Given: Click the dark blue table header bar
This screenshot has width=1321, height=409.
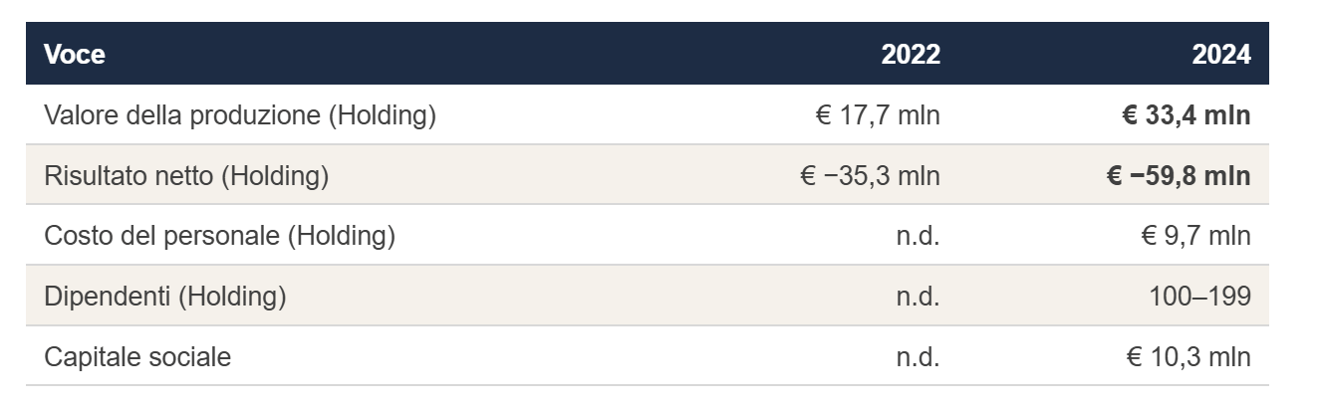Looking at the screenshot, I should coord(648,54).
